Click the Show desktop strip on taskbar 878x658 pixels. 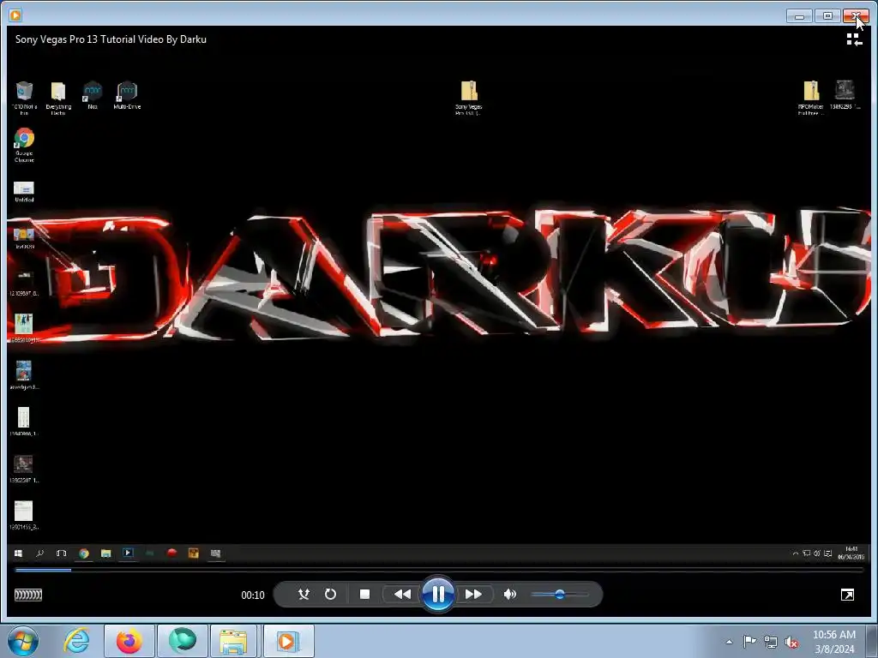point(872,641)
